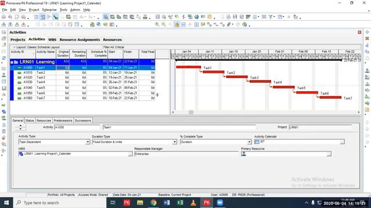Switch to the WBS tab
The width and height of the screenshot is (371, 208).
(52, 40)
